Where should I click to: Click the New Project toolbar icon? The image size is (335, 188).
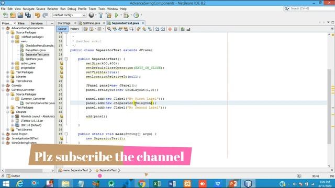pyautogui.click(x=13, y=15)
